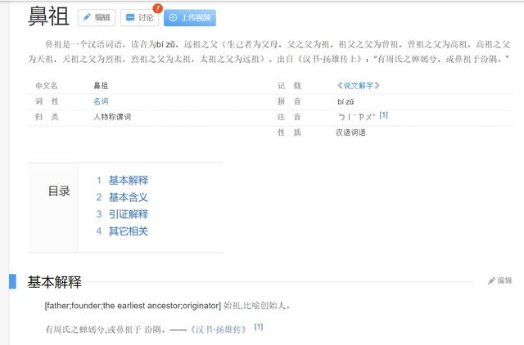Click the 汉语词语 value
Screen dimensions: 524x345
pyautogui.click(x=350, y=132)
